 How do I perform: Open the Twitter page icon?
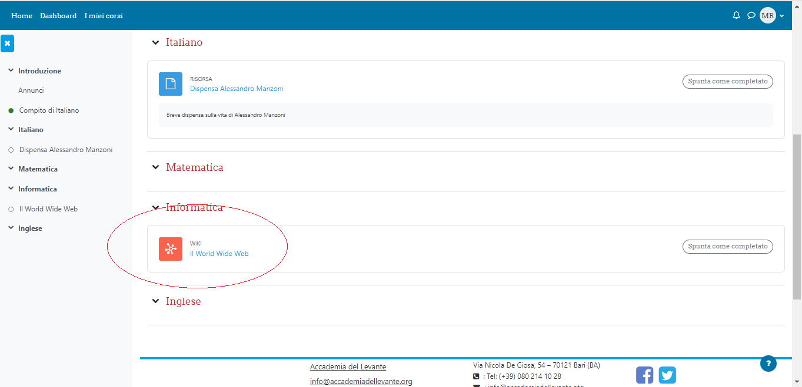coord(667,375)
